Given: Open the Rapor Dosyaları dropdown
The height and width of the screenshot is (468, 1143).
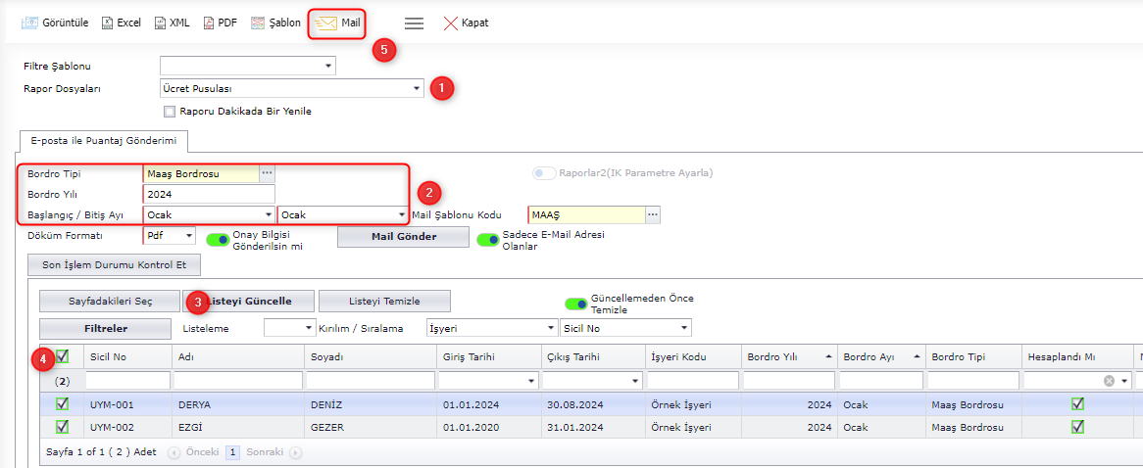Looking at the screenshot, I should pos(417,89).
